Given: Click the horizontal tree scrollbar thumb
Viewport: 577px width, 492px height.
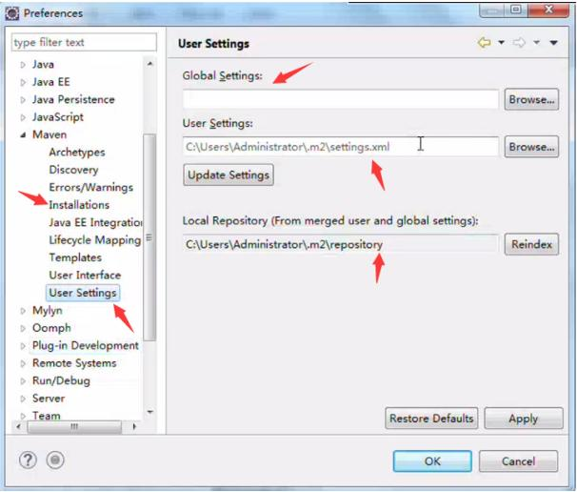Looking at the screenshot, I should pos(74,427).
